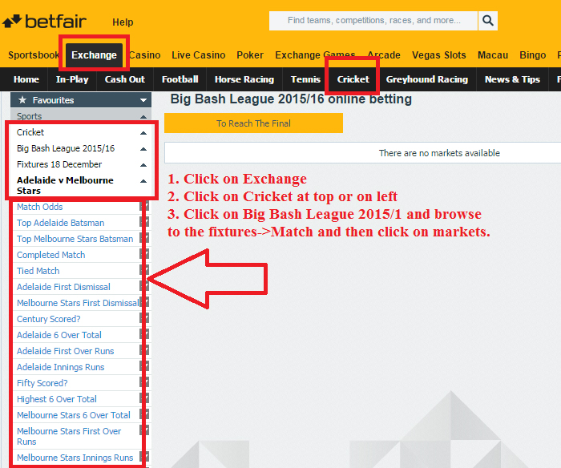Select Fixtures 18 December in sidebar
This screenshot has width=561, height=468.
59,164
